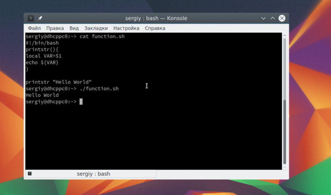Click the terminal vertical scrollbar handle

pos(285,132)
